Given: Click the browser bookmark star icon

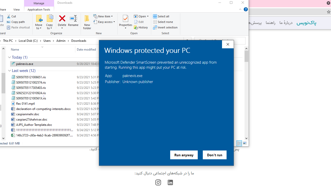Looking at the screenshot, I should [x=328, y=12].
